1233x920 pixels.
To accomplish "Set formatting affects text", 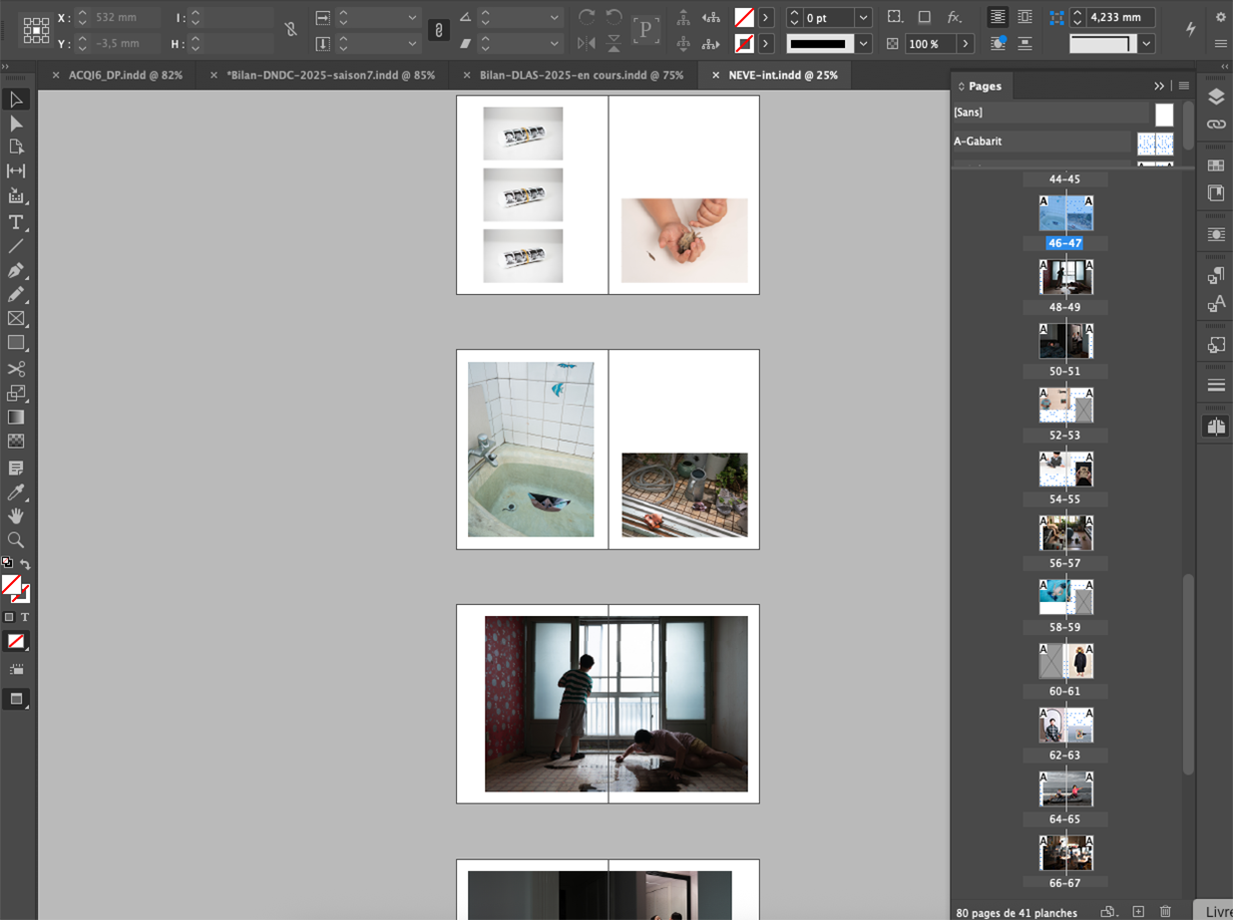I will [25, 617].
